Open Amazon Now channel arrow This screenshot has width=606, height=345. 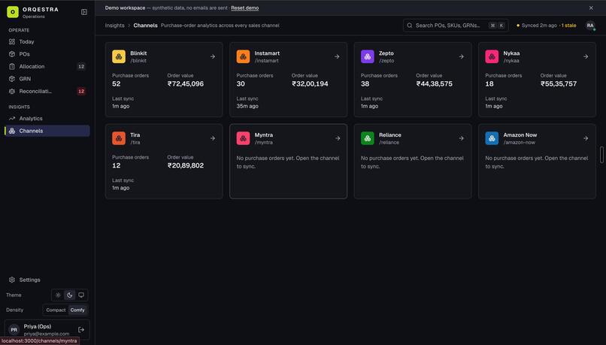pos(586,138)
